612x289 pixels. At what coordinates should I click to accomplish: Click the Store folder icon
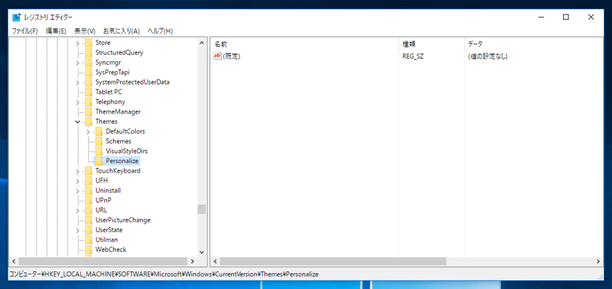tap(89, 42)
